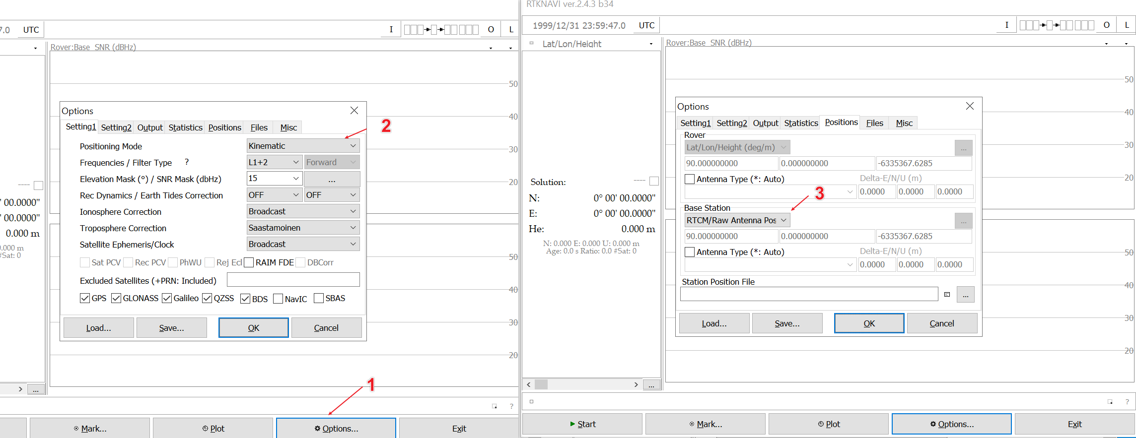
Task: Click solution panel horizontal scrollbar in right window
Action: (x=583, y=384)
